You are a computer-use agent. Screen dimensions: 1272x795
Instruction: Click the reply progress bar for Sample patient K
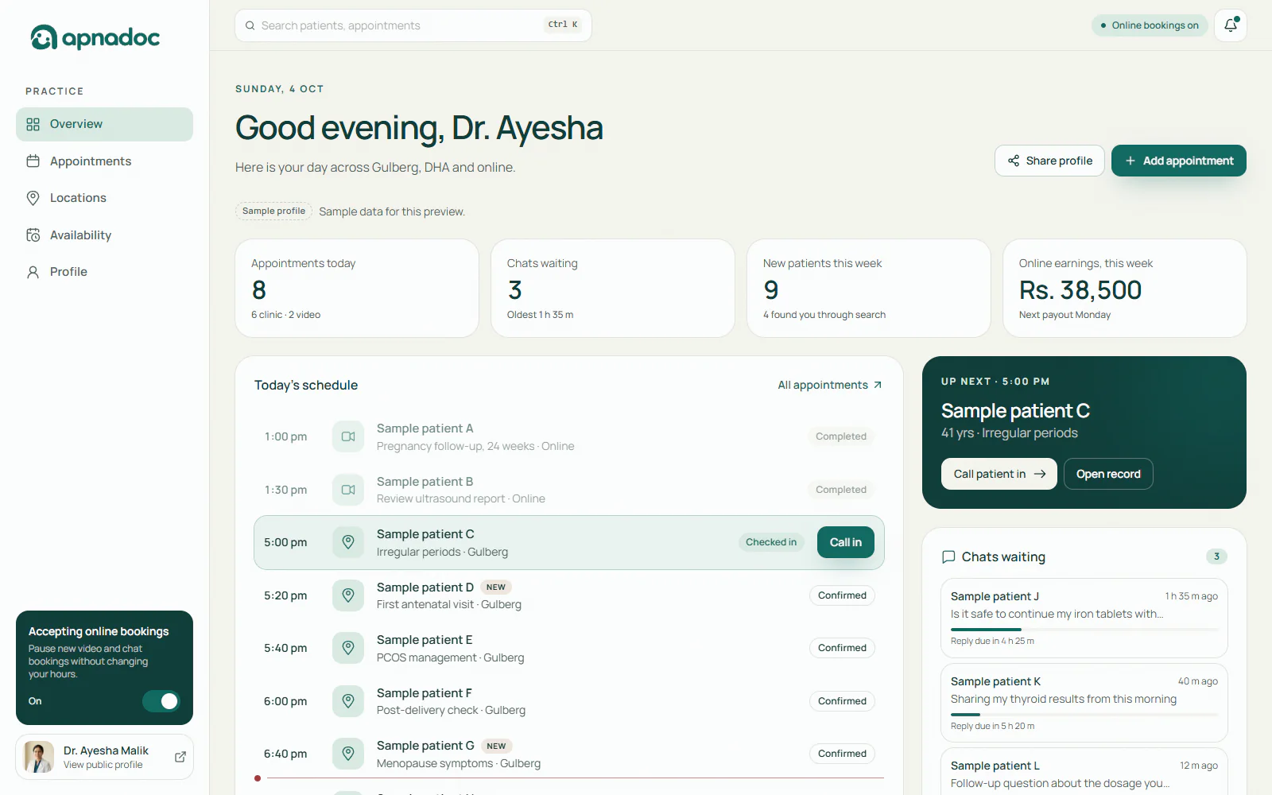pos(1084,715)
